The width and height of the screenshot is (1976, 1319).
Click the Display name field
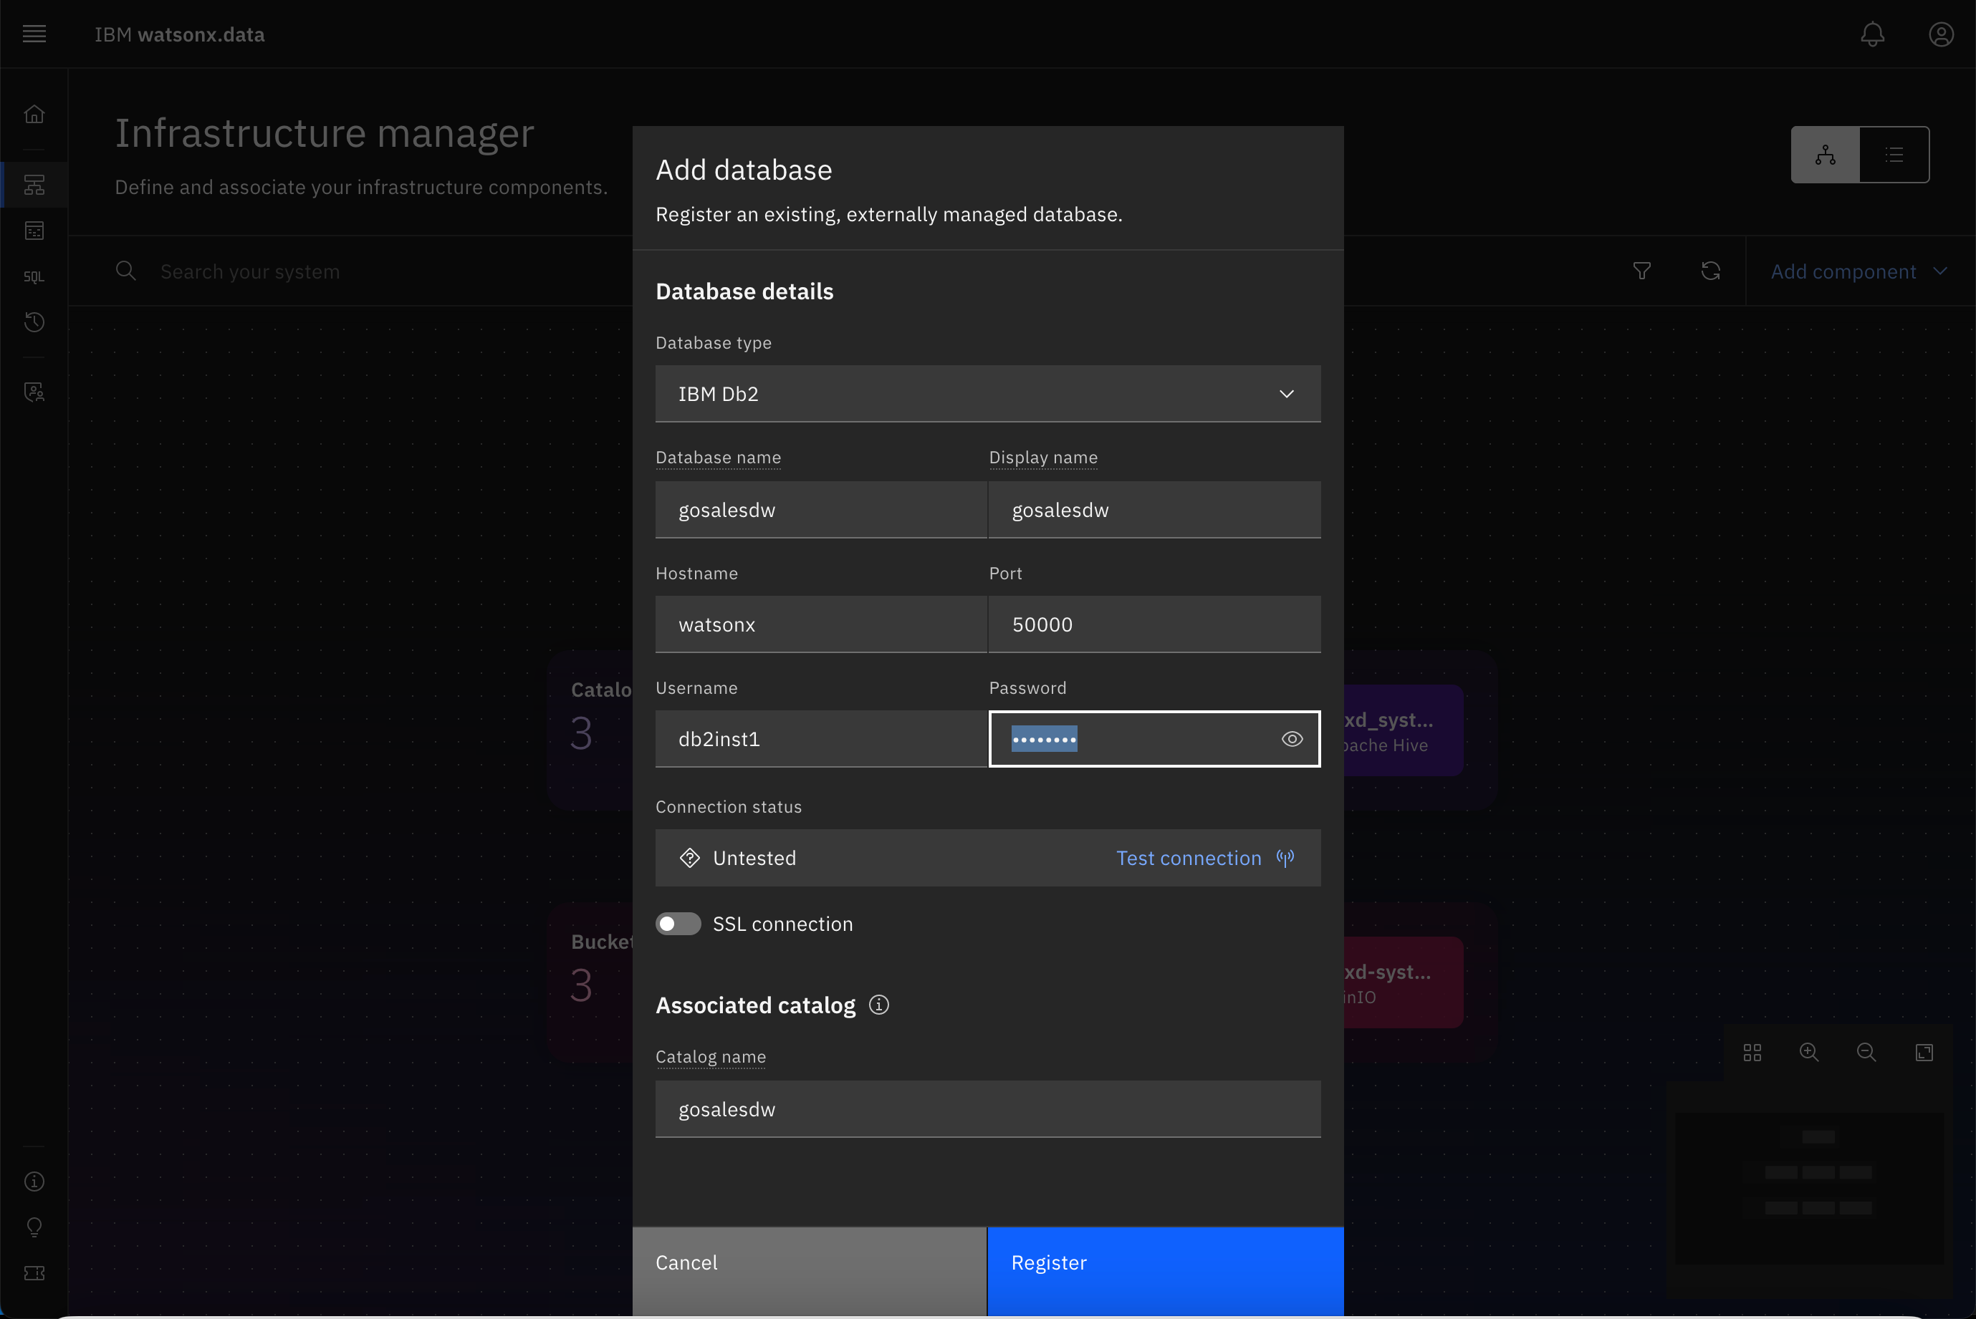pos(1155,510)
